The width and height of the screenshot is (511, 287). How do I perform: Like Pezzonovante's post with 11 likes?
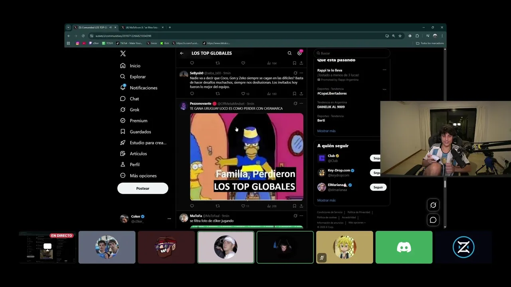[245, 206]
